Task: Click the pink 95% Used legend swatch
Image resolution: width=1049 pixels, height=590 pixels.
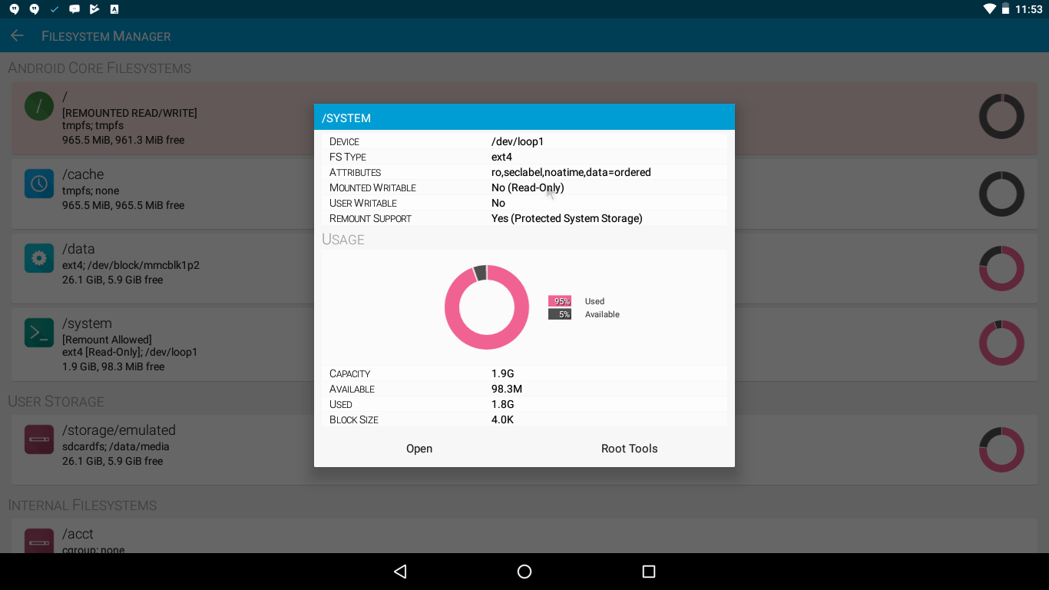Action: (559, 301)
